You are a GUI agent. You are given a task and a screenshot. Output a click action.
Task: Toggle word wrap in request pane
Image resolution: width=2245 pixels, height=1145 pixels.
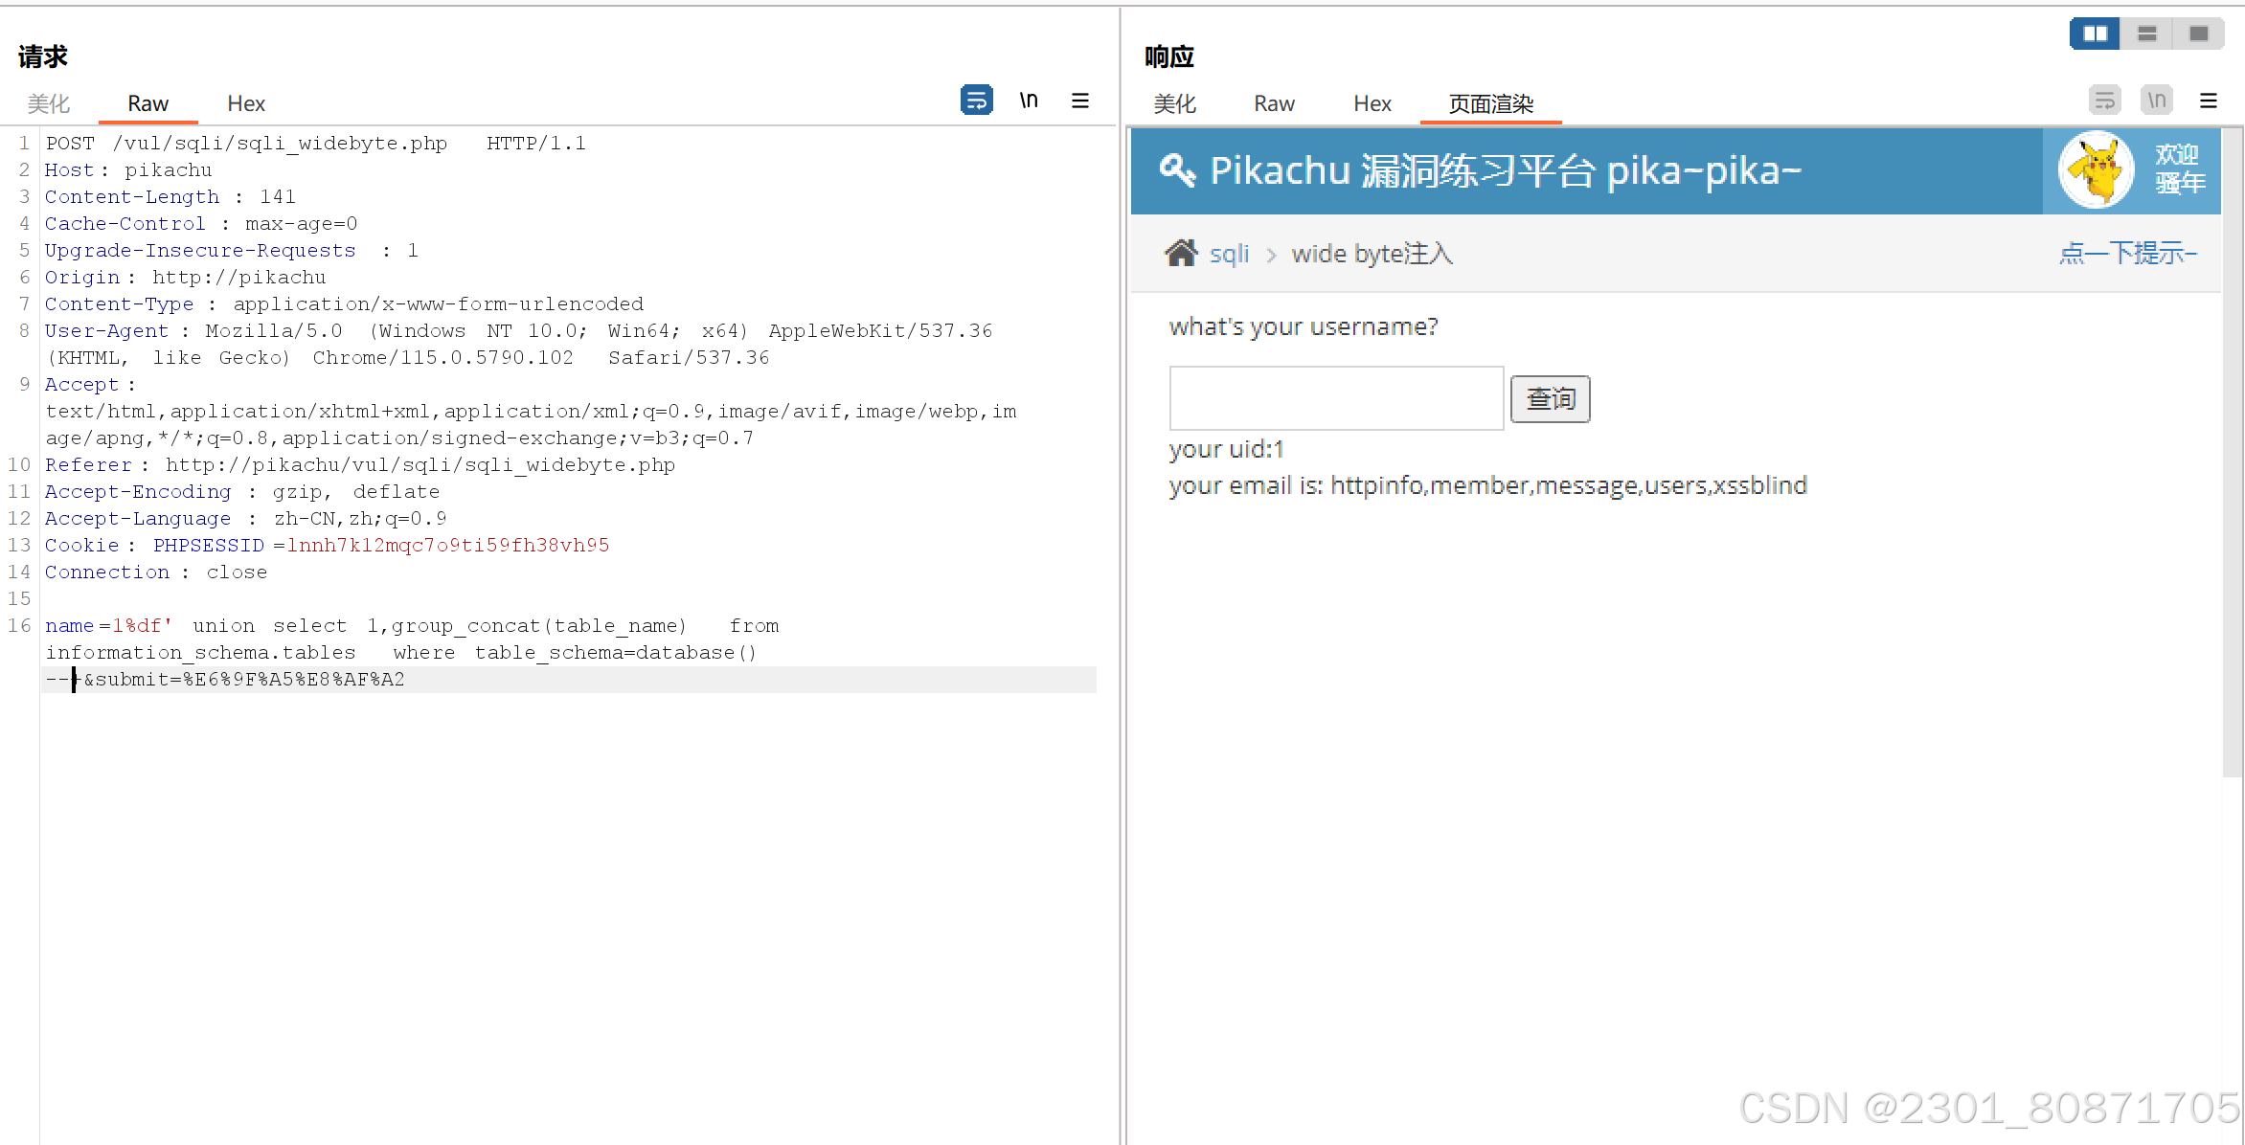pyautogui.click(x=976, y=101)
